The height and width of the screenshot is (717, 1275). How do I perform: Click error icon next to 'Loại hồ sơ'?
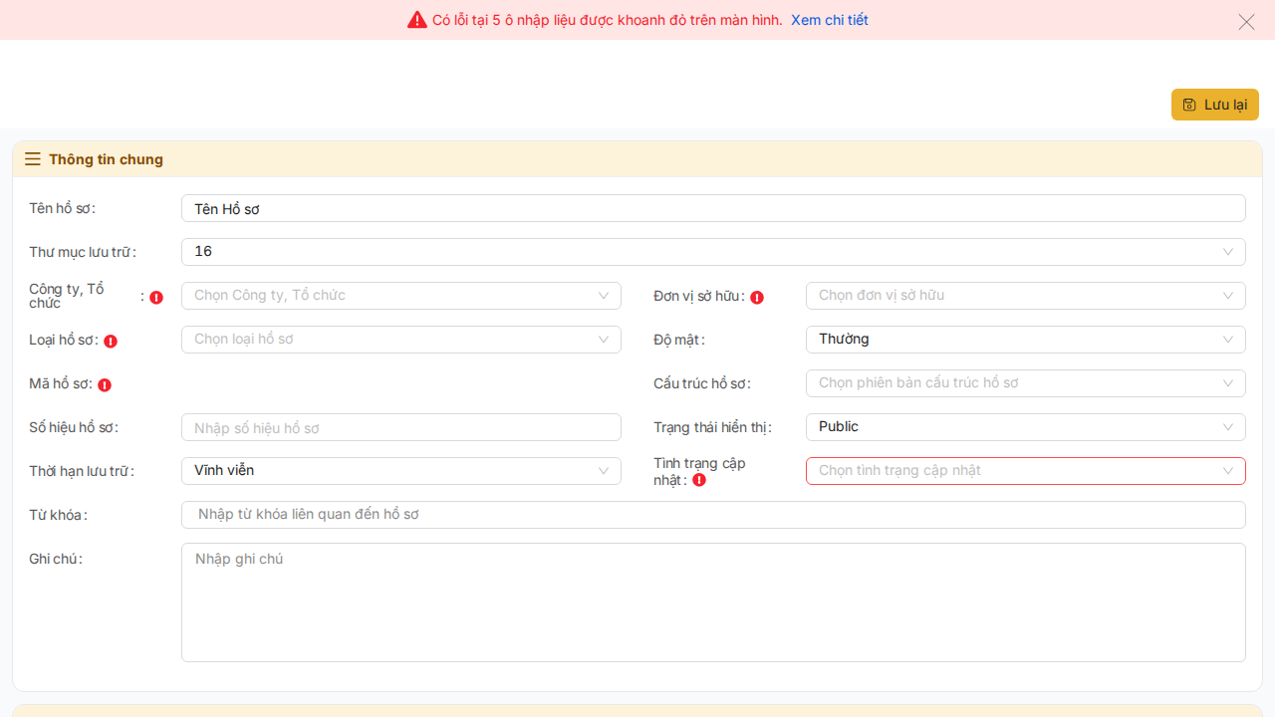111,341
